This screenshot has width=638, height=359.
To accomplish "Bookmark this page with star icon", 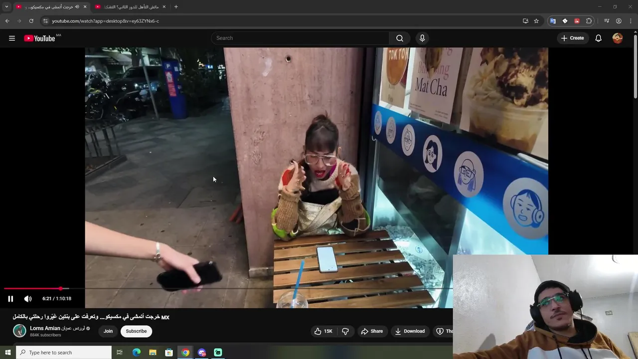I will tap(536, 21).
